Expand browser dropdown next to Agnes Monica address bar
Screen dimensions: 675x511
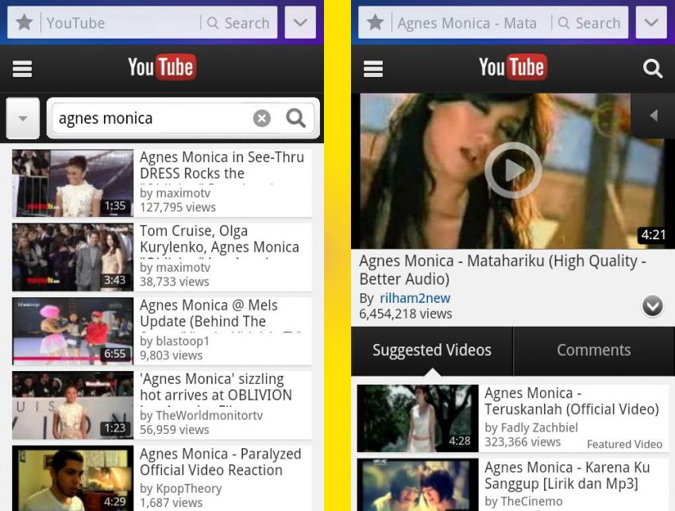coord(651,22)
